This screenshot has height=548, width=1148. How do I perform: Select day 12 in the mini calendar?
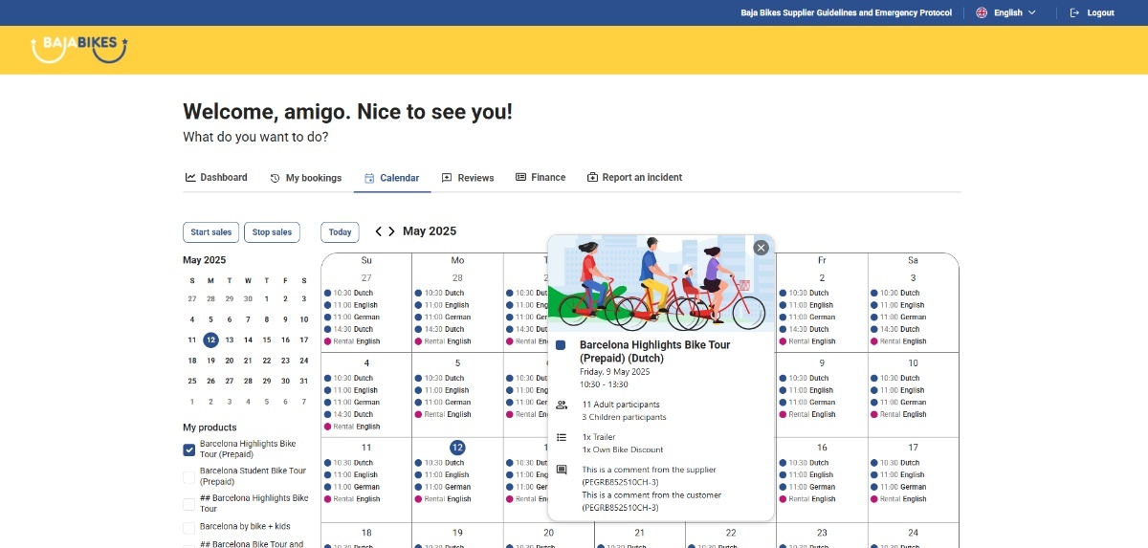tap(210, 340)
